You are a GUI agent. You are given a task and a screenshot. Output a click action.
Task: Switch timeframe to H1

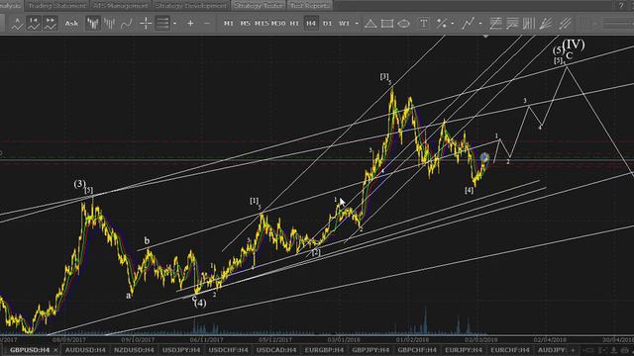click(x=295, y=24)
